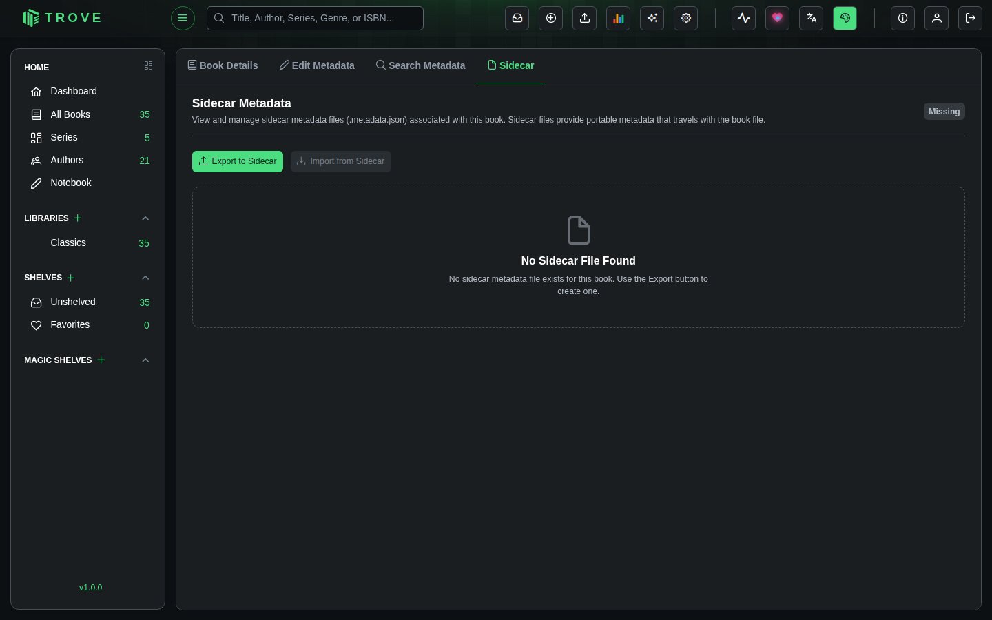Select the Sidecar tab
992x620 pixels.
coord(510,65)
